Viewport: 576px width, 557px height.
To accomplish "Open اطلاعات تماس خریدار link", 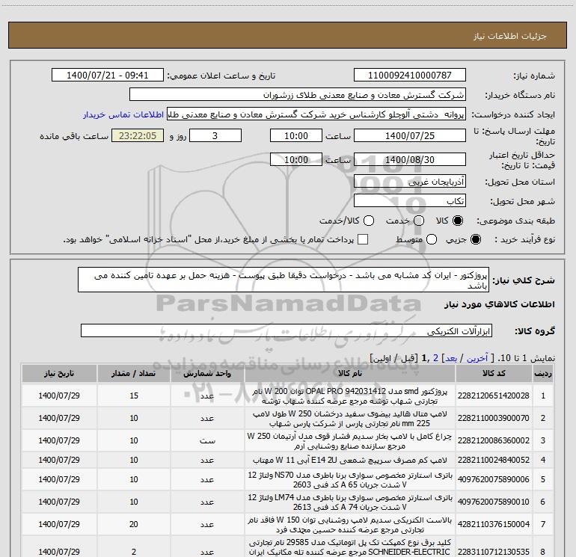I will [123, 114].
